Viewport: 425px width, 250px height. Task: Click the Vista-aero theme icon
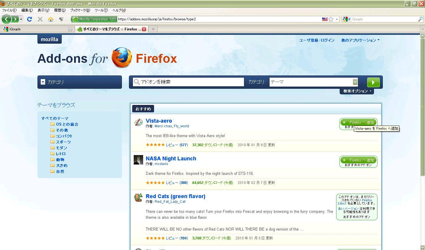pos(138,122)
